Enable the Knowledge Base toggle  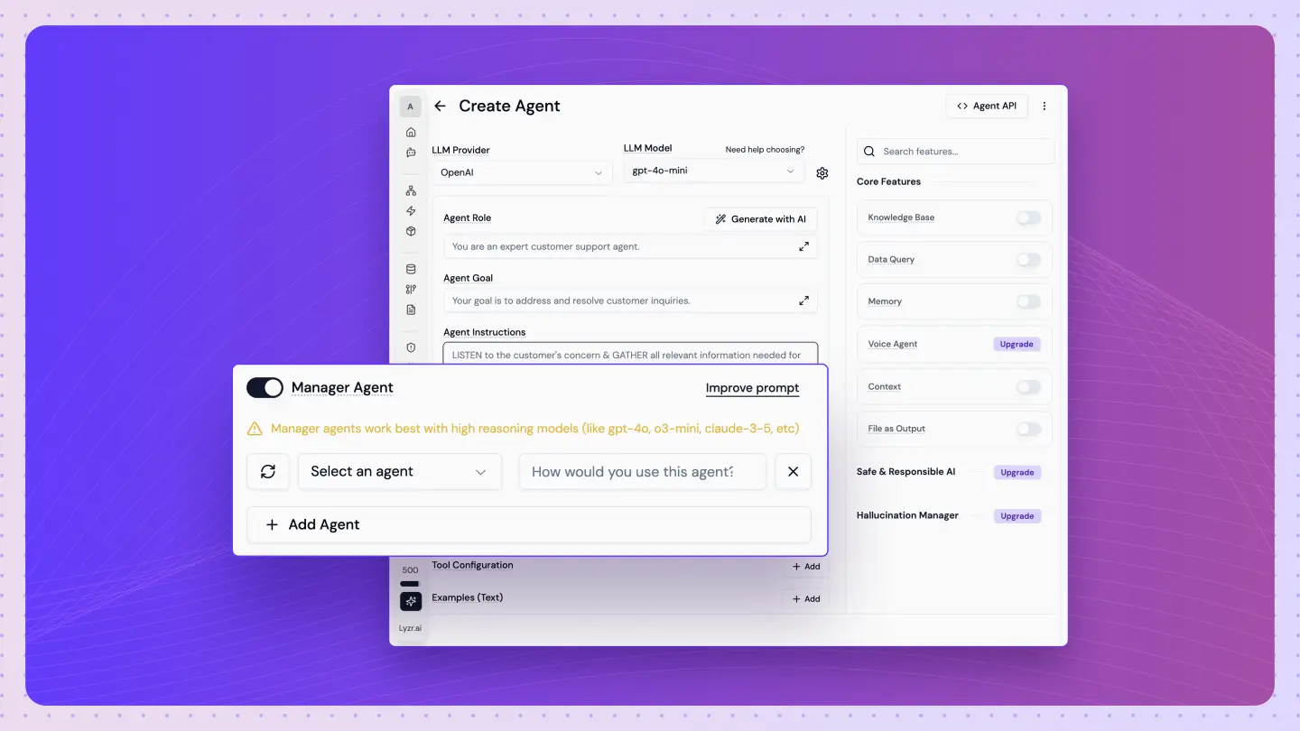[1028, 217]
